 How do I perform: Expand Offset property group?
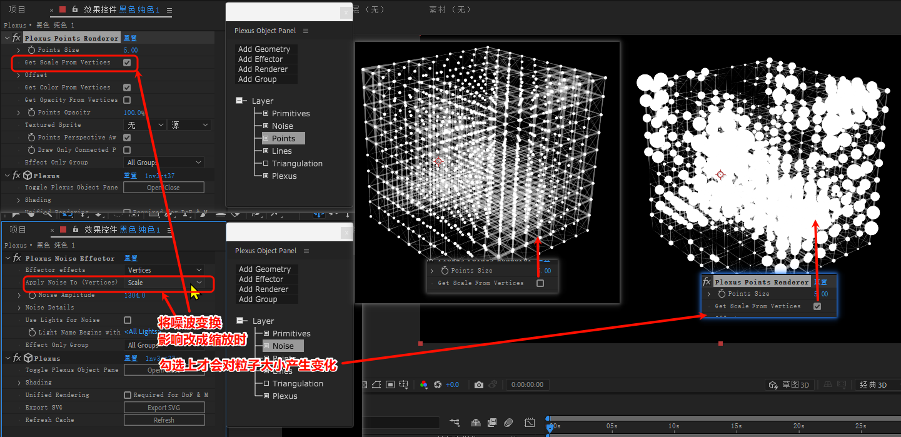pyautogui.click(x=18, y=75)
